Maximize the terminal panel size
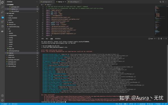This screenshot has height=105, width=168. (x=164, y=39)
